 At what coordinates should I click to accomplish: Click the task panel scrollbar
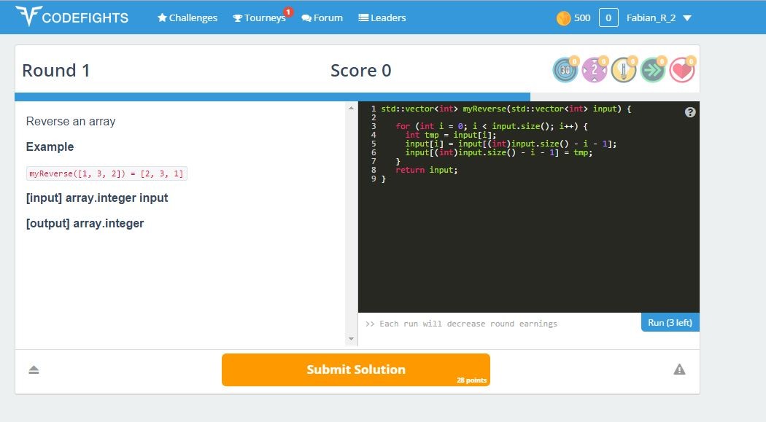coord(352,219)
